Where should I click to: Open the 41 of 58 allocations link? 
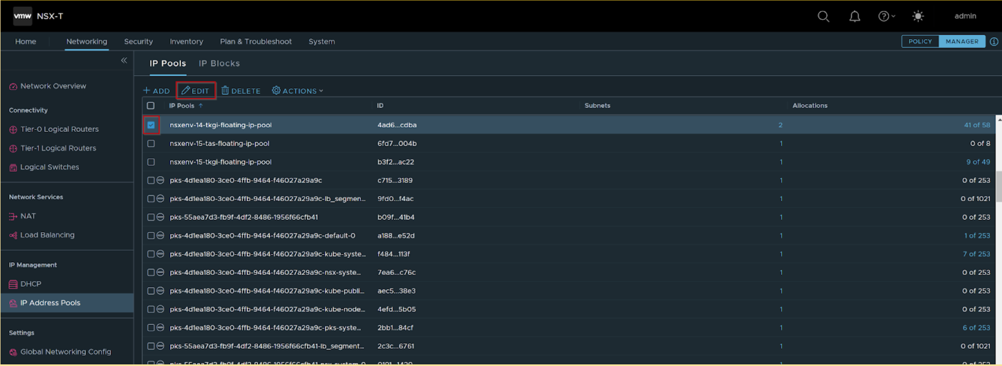tap(977, 125)
